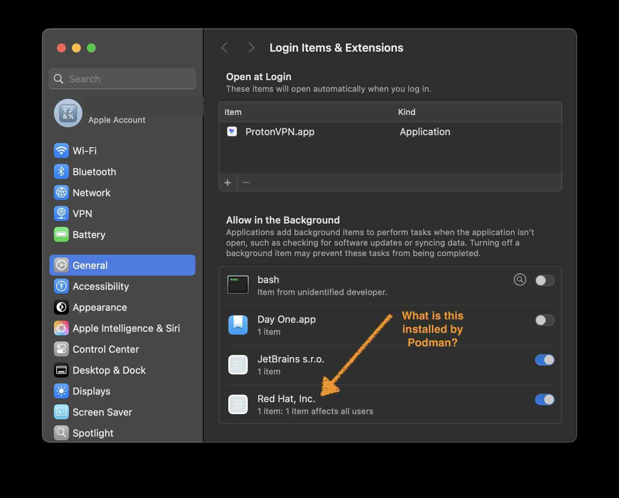Click the 'Day One.app' label

pos(287,319)
